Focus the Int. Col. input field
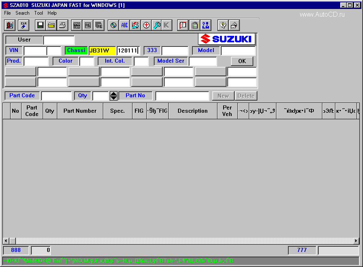The image size is (363, 267). pyautogui.click(x=141, y=61)
